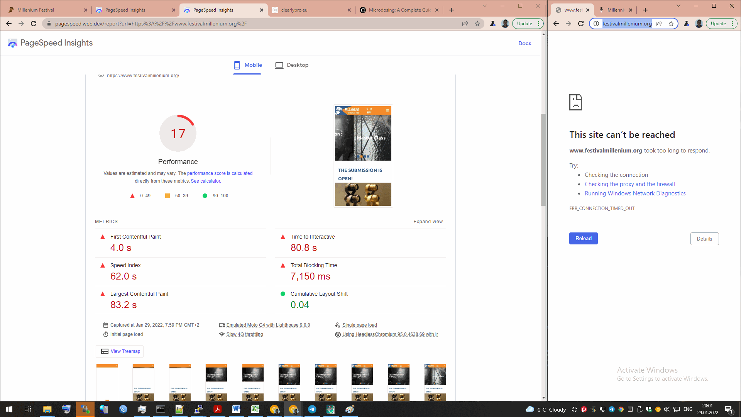
Task: Reload the PageSpeed page
Action: pyautogui.click(x=34, y=24)
